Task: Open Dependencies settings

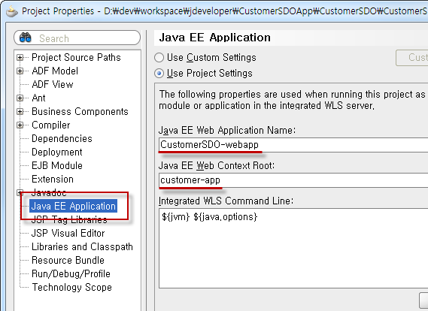Action: 62,138
